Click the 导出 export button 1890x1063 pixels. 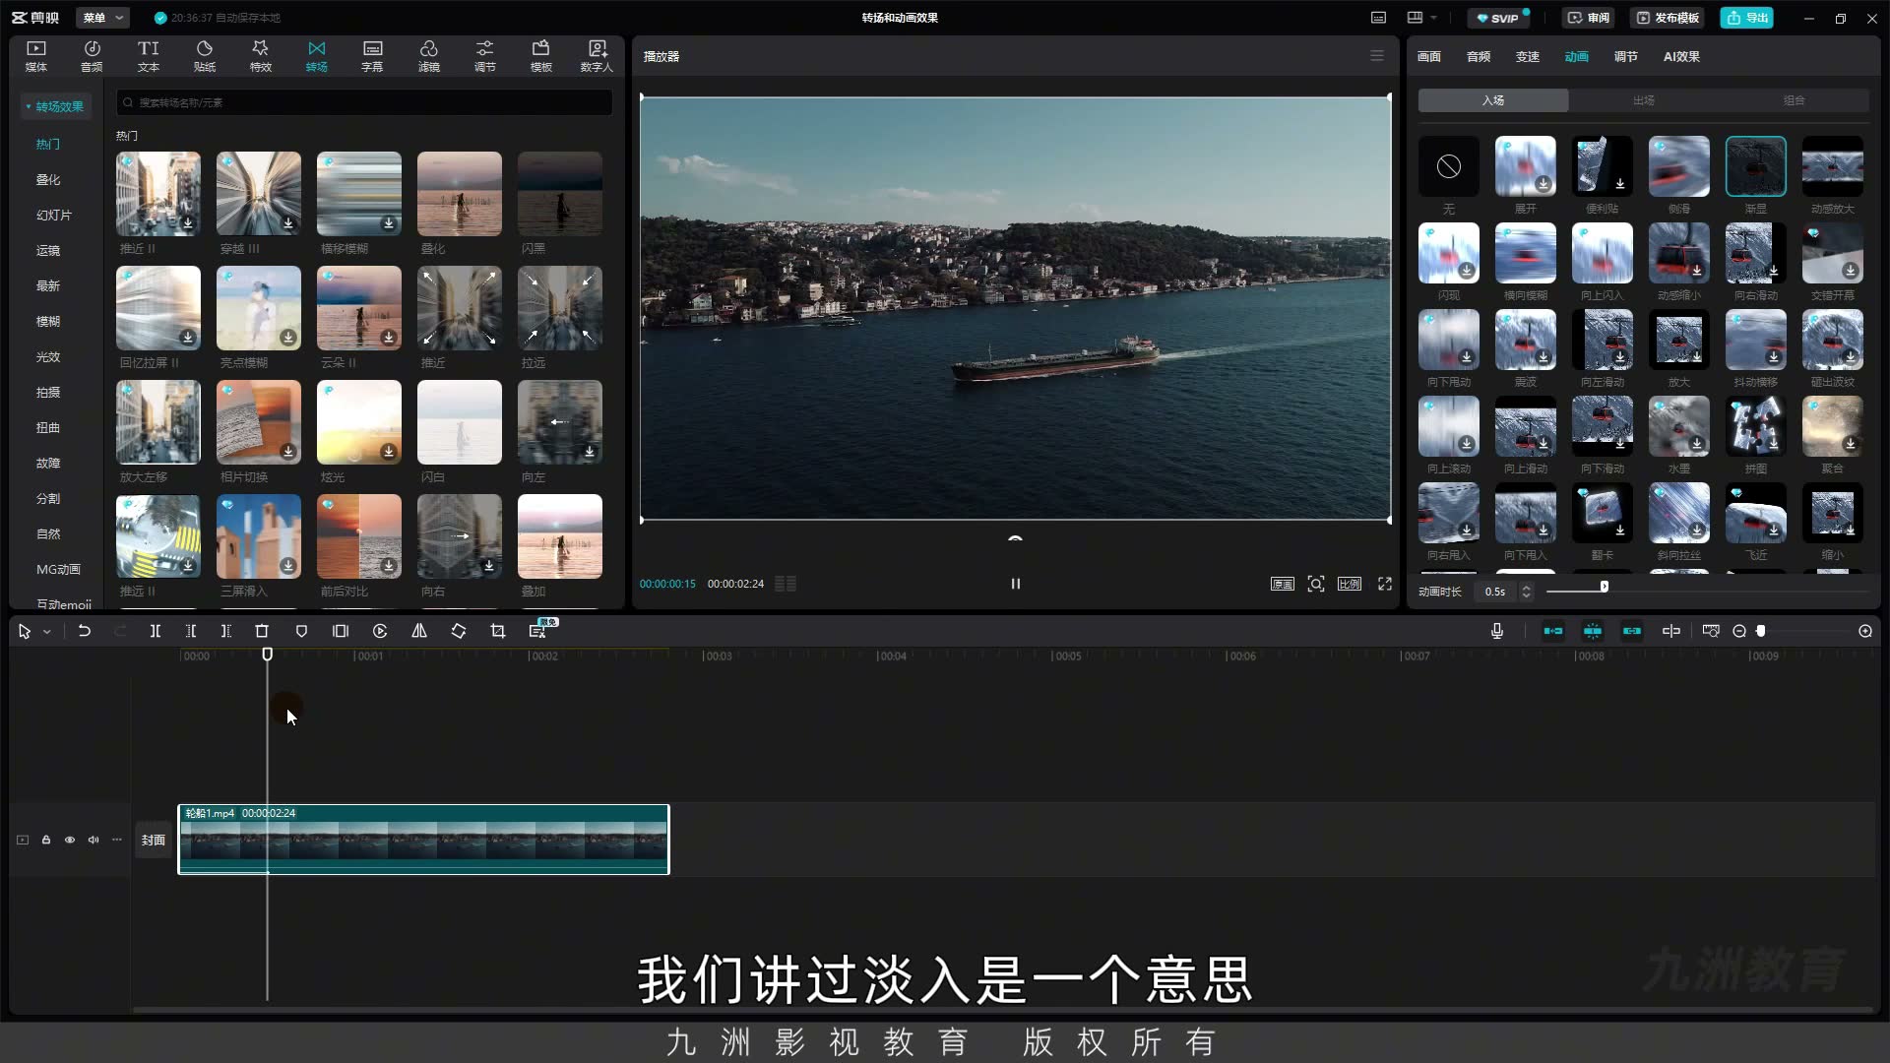[1747, 18]
